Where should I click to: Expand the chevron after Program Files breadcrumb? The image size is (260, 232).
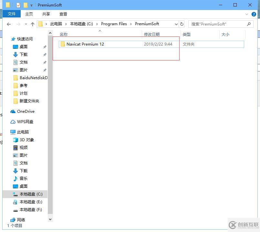(131, 24)
